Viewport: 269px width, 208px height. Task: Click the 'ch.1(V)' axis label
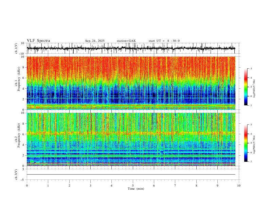click(x=16, y=48)
